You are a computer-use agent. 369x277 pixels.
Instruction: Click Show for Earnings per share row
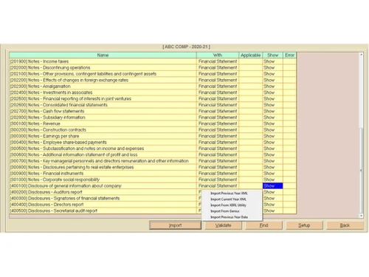click(272, 136)
